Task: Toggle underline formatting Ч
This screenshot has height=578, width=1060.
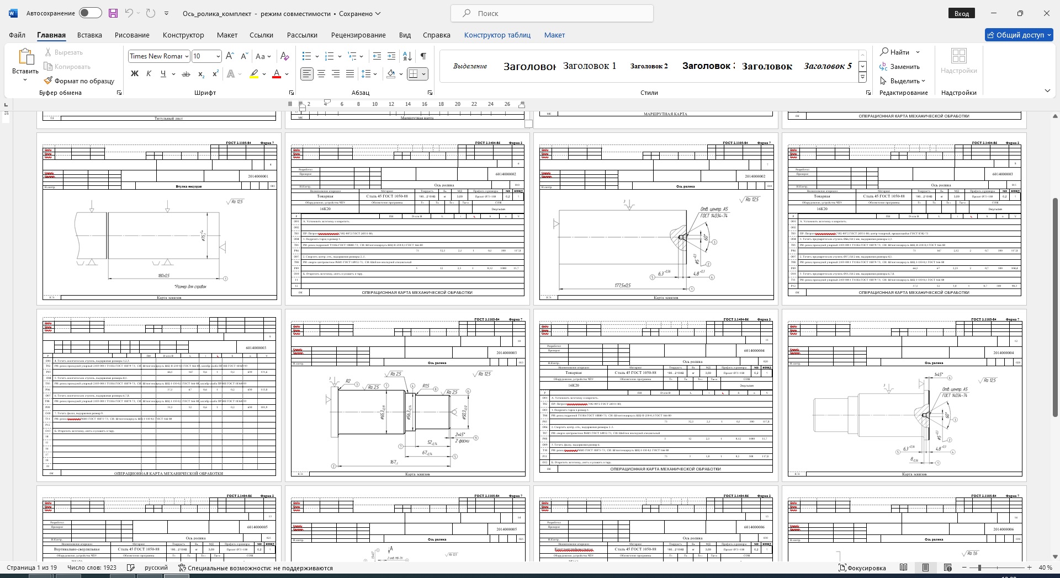Action: (x=163, y=74)
